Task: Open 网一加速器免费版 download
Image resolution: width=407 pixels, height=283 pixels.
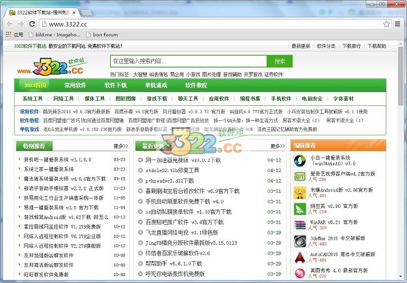Action: click(183, 160)
